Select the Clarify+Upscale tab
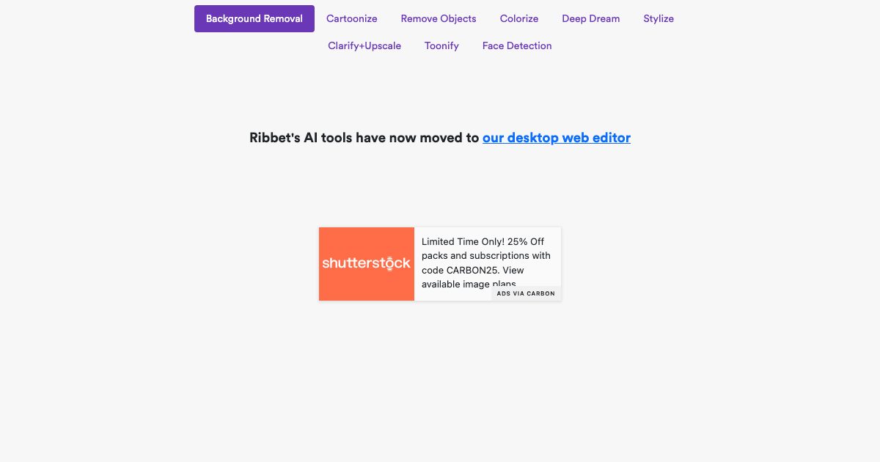Screen dimensions: 880x462 click(x=364, y=46)
